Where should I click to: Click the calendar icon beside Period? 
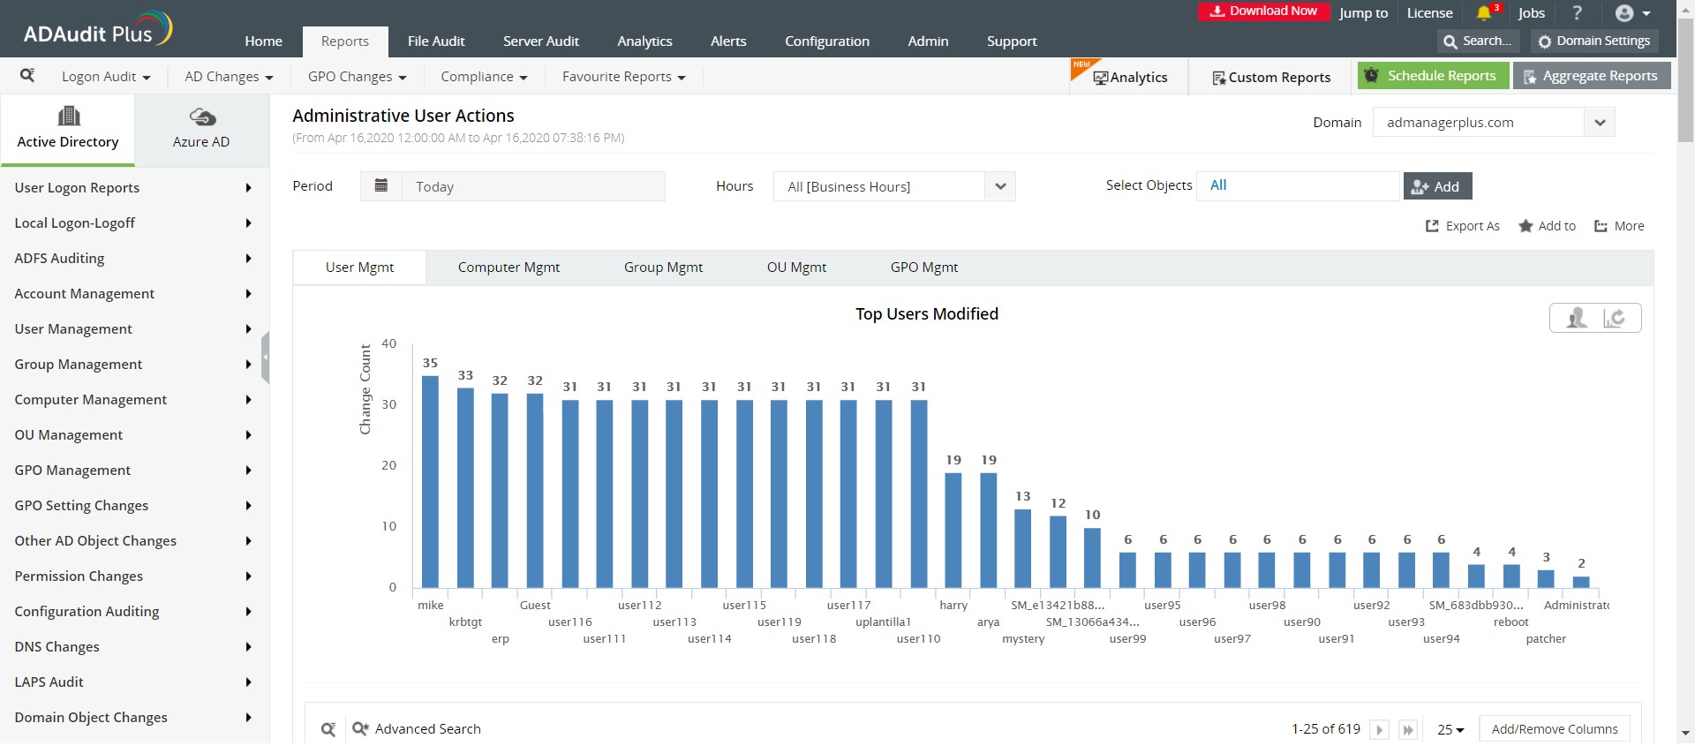click(381, 186)
